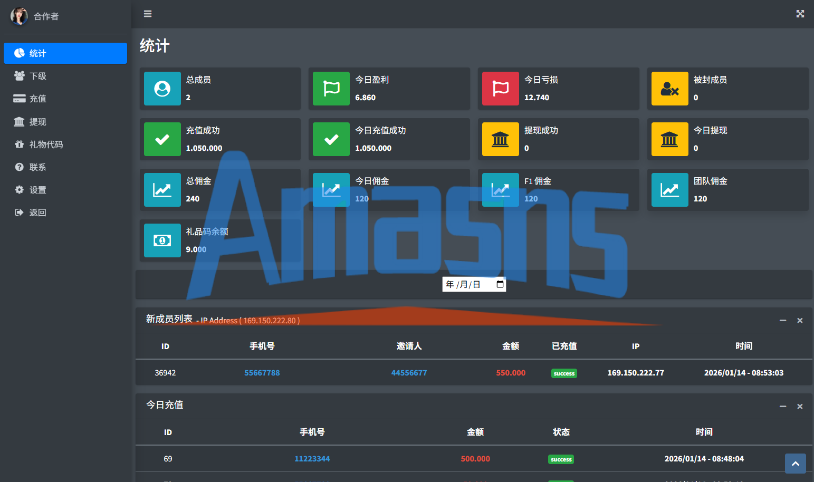Toggle the hamburger sidebar menu
Image resolution: width=814 pixels, height=482 pixels.
pos(148,14)
